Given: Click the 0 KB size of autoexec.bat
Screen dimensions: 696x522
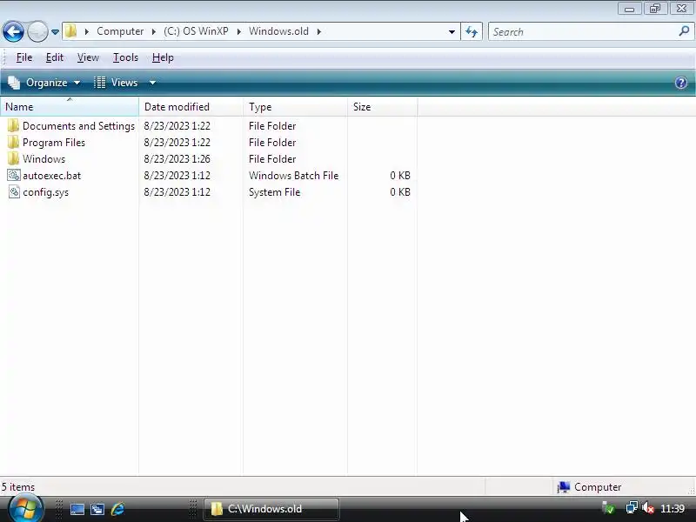Looking at the screenshot, I should coord(400,176).
